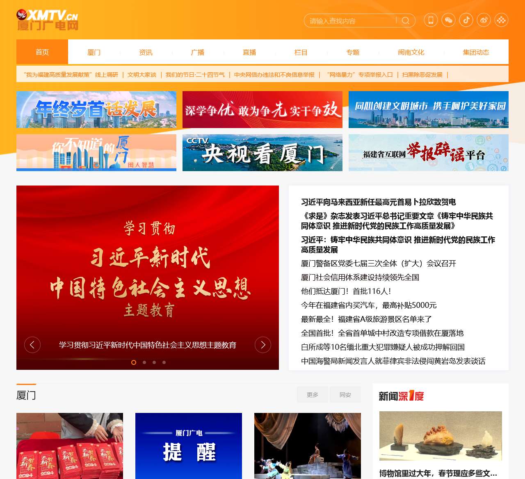Open the 文明大家谈 link
Viewport: 525px width, 479px height.
pyautogui.click(x=142, y=75)
